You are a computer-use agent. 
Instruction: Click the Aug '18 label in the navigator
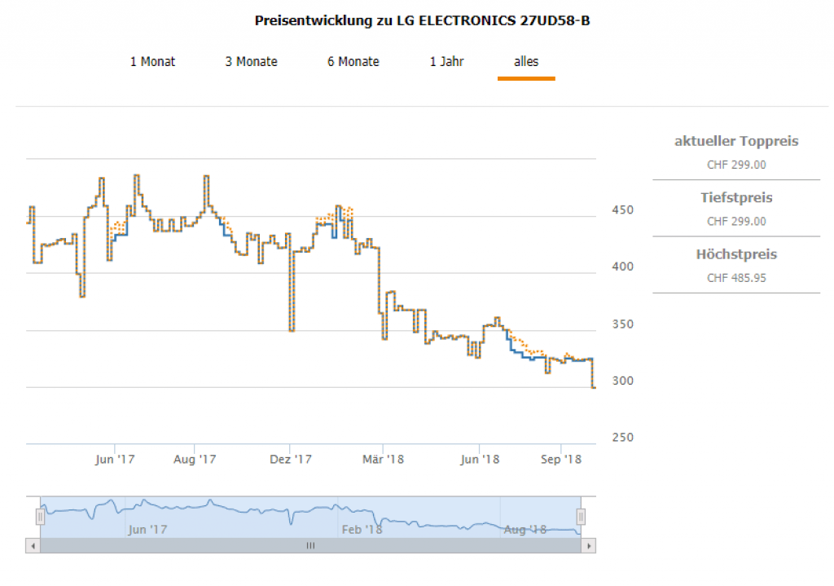point(525,530)
